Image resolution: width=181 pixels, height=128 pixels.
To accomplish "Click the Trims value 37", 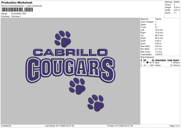I will coord(156,27).
